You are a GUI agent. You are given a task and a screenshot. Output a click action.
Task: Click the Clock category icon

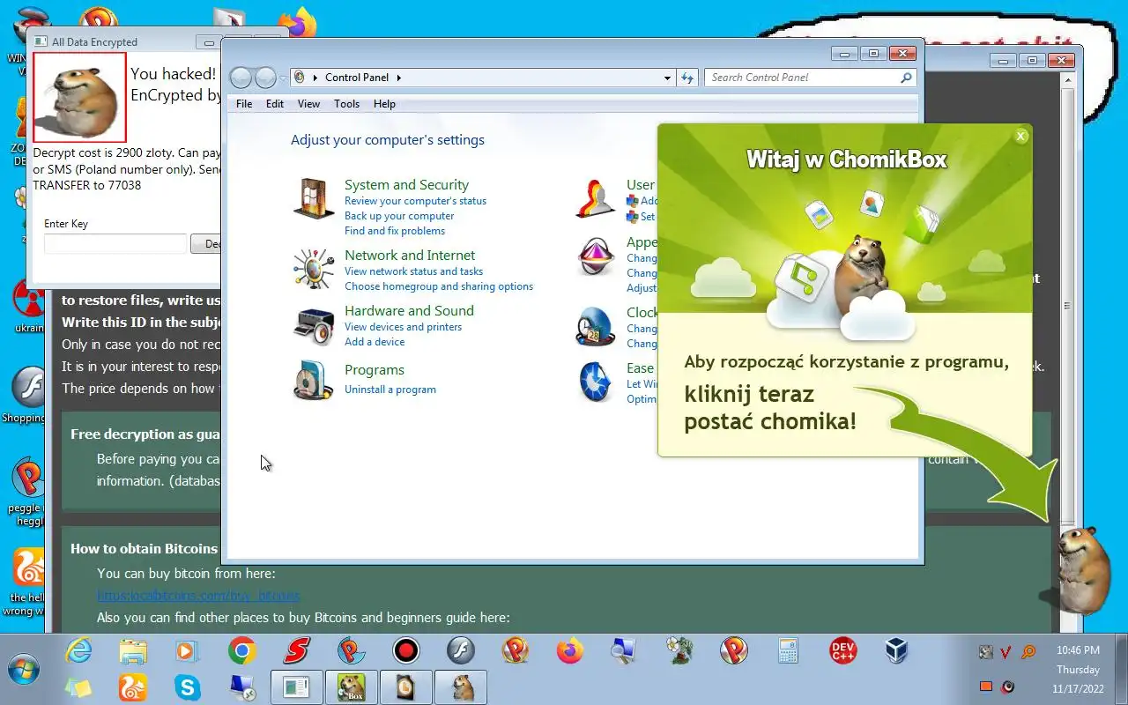coord(596,327)
